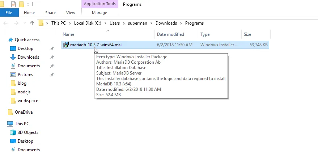Switch to the Home ribbon tab

coord(29,13)
